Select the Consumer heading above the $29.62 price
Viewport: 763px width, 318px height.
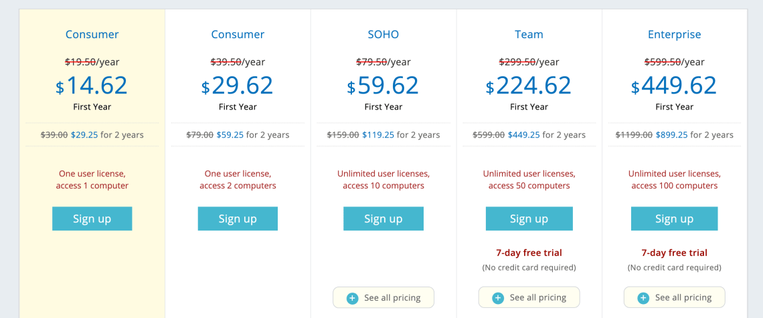coord(238,35)
